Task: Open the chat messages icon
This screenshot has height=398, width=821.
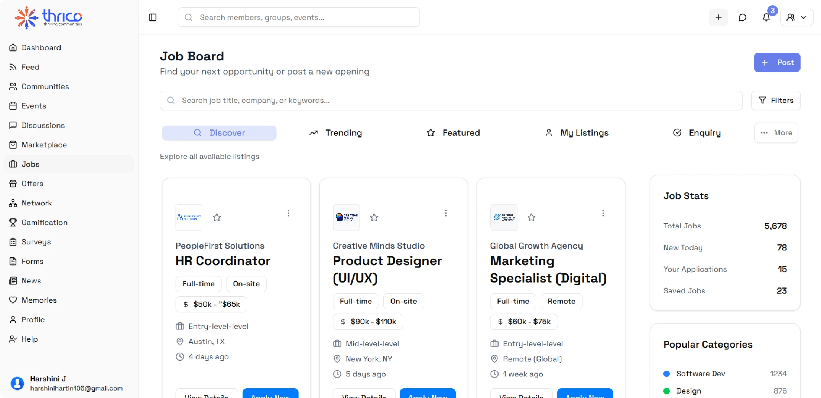Action: coord(742,17)
